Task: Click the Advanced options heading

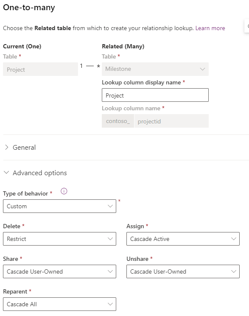Action: point(40,173)
